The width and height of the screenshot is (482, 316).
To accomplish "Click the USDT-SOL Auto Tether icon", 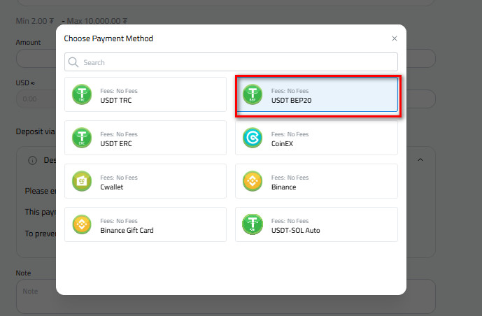I will pos(253,224).
